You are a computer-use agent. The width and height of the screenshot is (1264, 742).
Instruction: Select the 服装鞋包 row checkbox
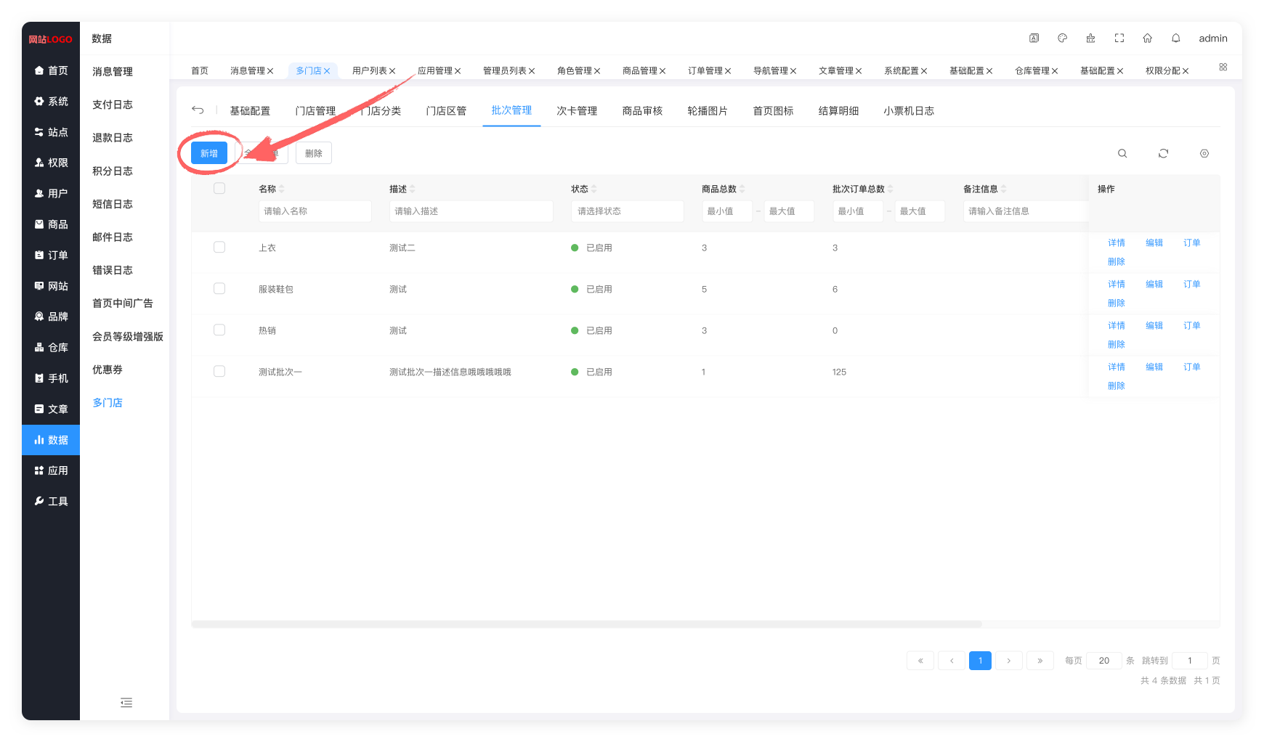point(219,289)
